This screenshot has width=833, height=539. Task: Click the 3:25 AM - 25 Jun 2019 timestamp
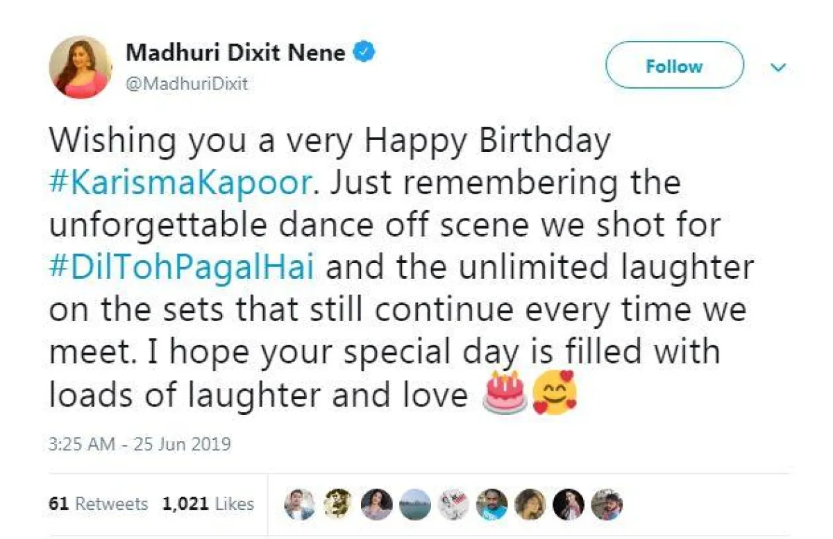(140, 443)
